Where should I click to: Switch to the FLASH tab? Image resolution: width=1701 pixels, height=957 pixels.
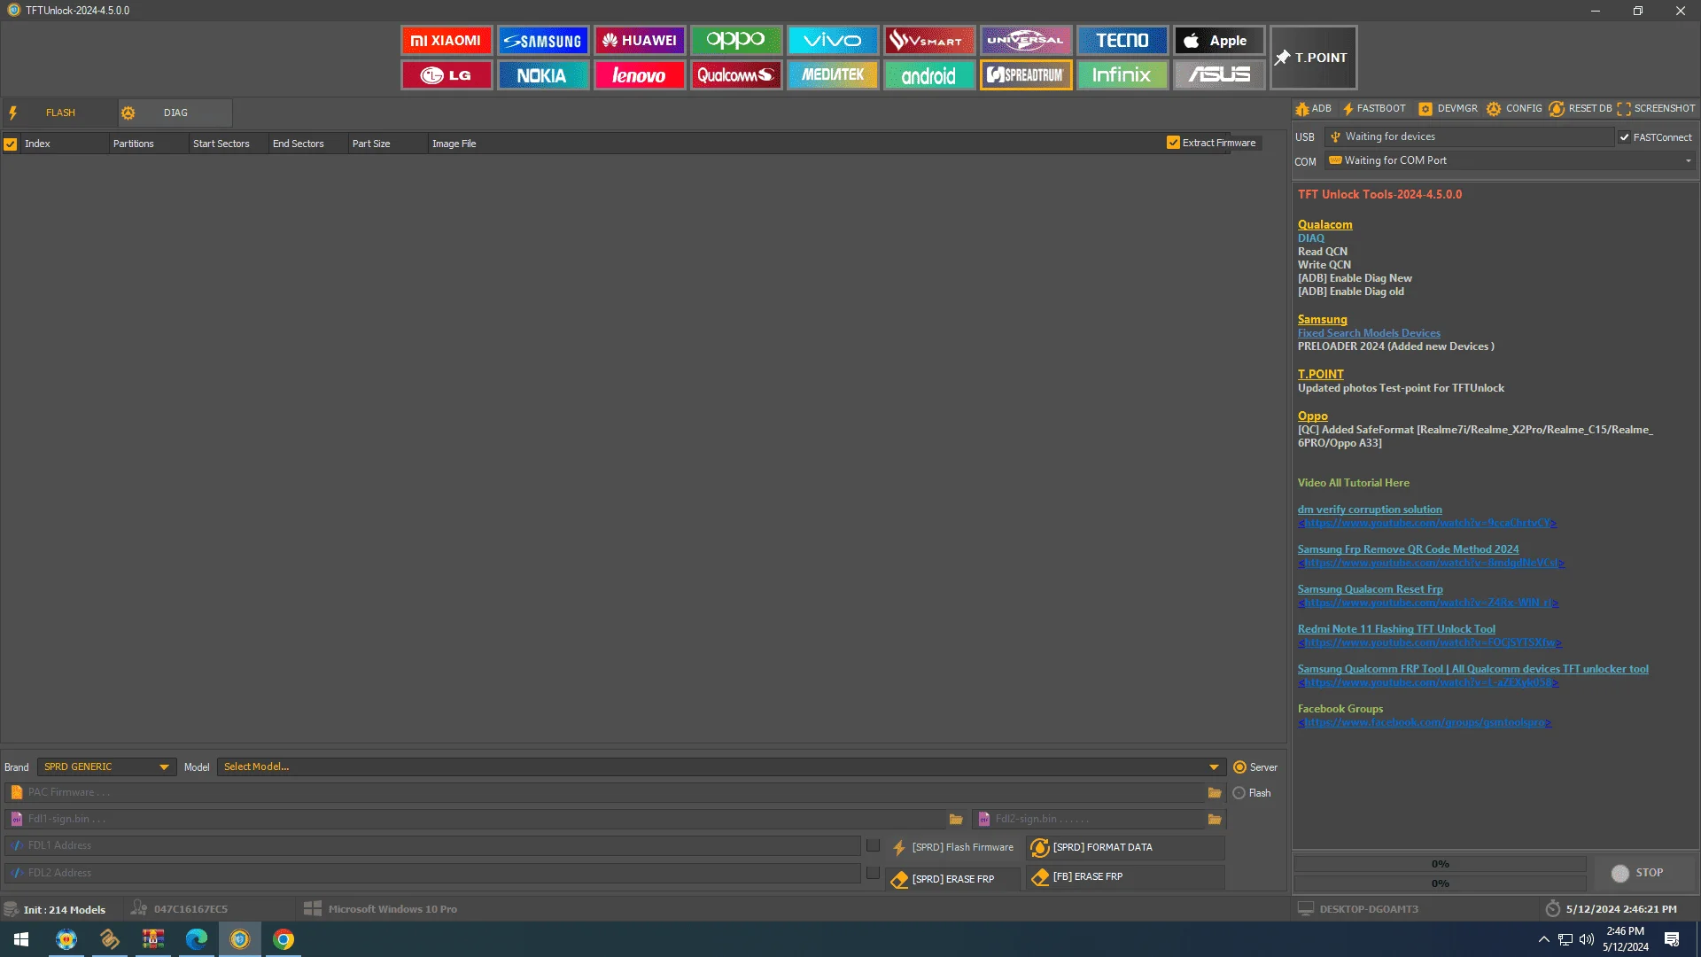[x=59, y=113]
